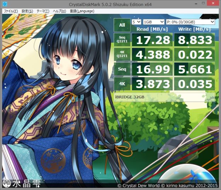Open the テーマ(T) menu
This screenshot has width=221, height=190.
coord(43,11)
